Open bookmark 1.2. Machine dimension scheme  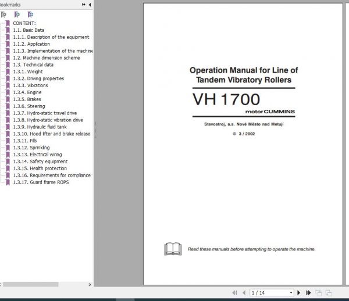tap(47, 58)
